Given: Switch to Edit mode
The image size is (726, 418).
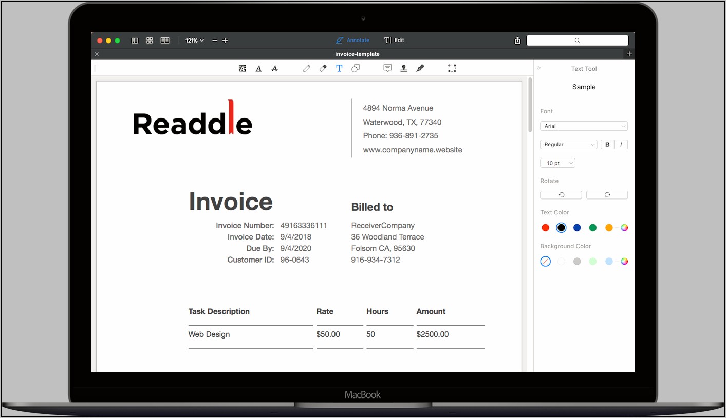Looking at the screenshot, I should tap(394, 40).
